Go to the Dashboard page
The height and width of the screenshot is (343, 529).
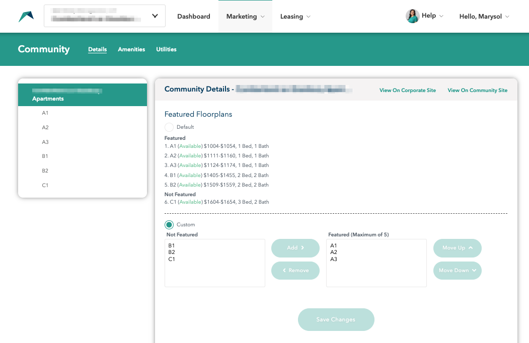[194, 16]
